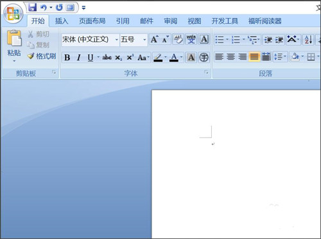Toggle strikethrough formatting

pyautogui.click(x=107, y=57)
